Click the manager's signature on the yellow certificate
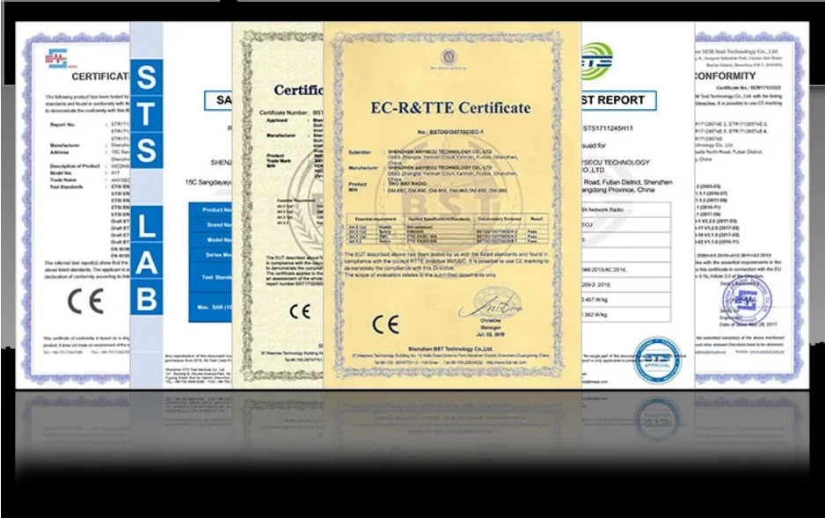Screen dimensions: 825x518 click(490, 304)
